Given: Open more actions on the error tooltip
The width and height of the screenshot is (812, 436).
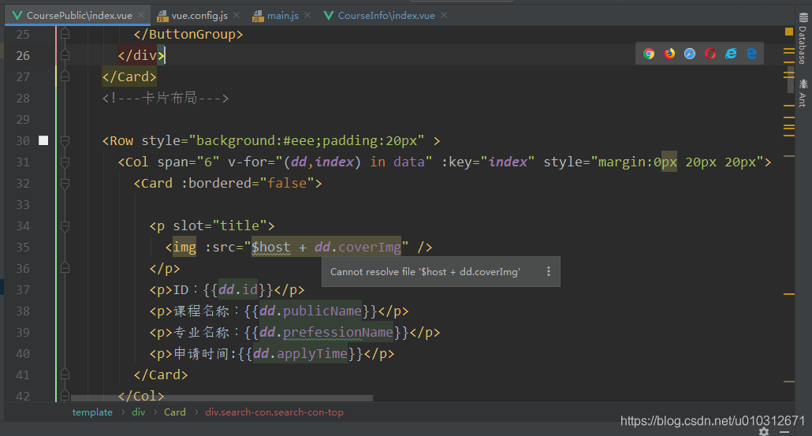Looking at the screenshot, I should click(549, 271).
